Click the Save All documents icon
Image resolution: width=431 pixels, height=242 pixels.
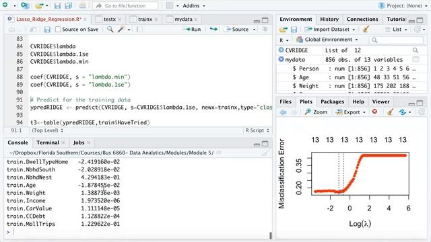click(x=68, y=5)
